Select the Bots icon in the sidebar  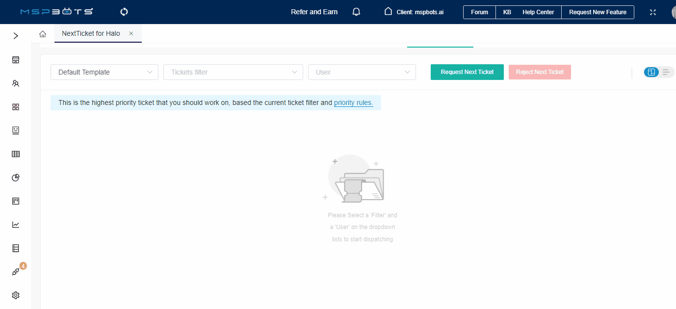(15, 130)
